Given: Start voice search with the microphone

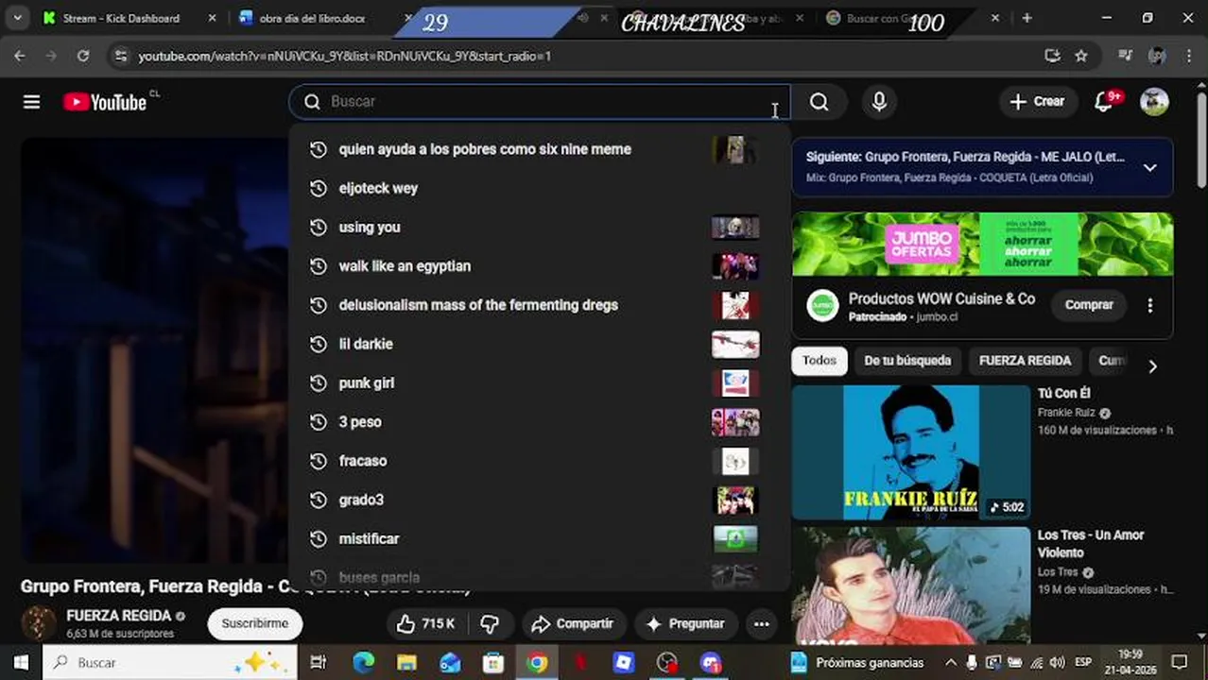Looking at the screenshot, I should click(879, 102).
